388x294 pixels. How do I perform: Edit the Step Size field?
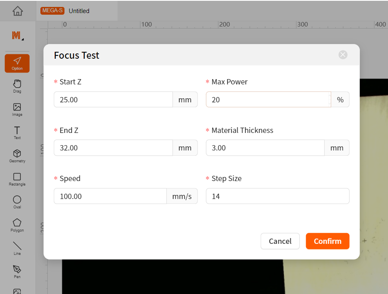[x=277, y=196]
